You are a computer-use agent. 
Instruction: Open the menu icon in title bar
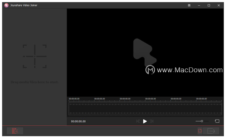click(x=189, y=5)
